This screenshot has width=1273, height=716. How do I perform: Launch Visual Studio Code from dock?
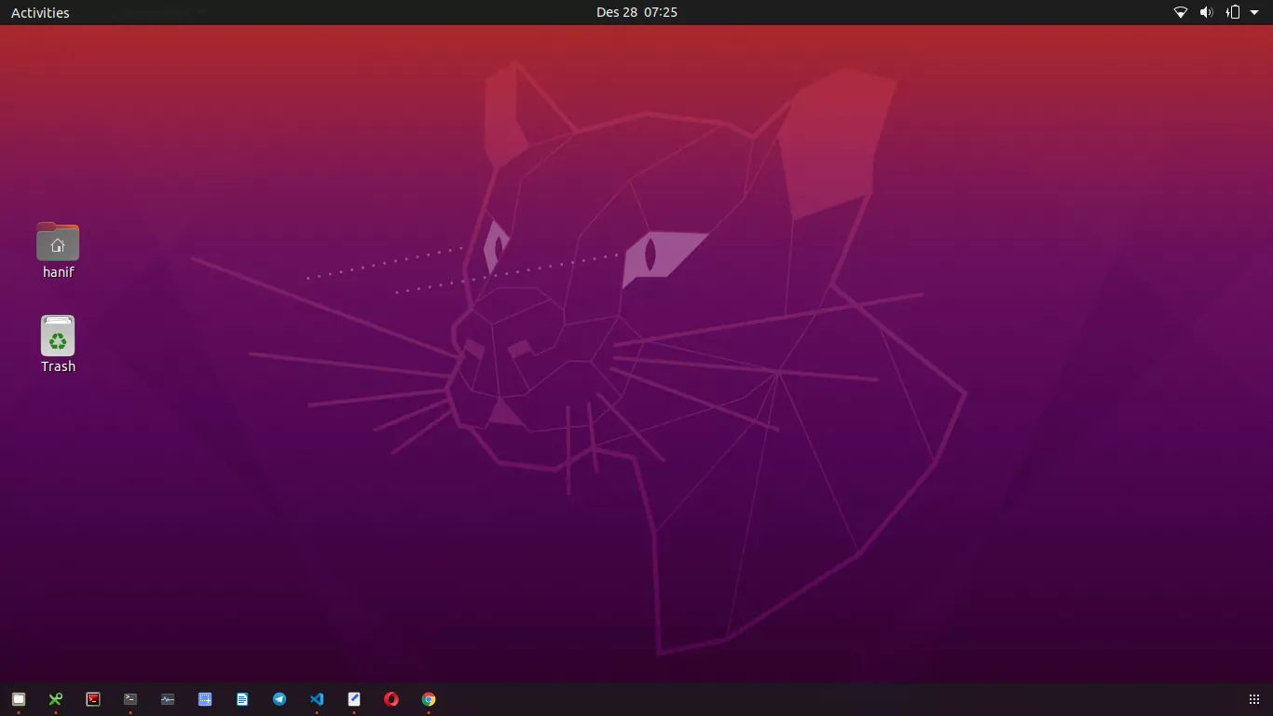point(317,699)
